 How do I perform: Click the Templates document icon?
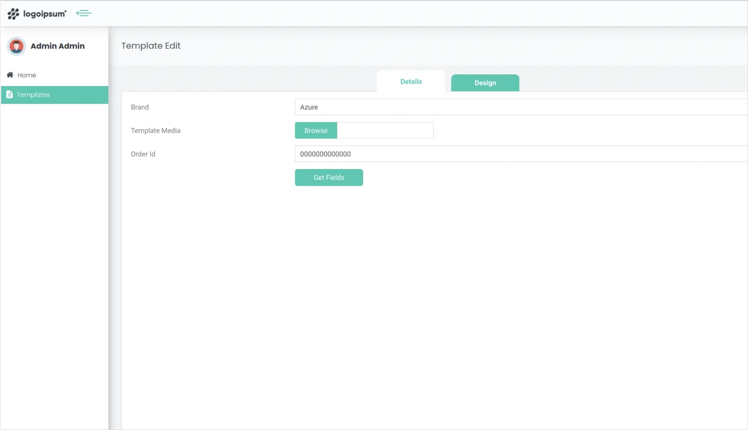10,94
